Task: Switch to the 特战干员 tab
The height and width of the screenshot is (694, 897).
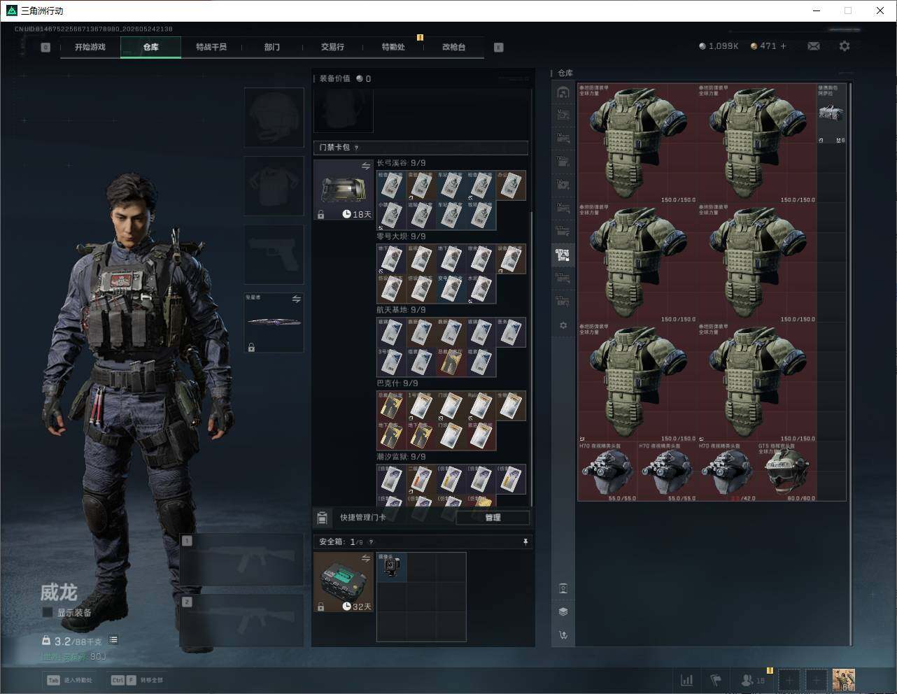Action: (x=211, y=47)
